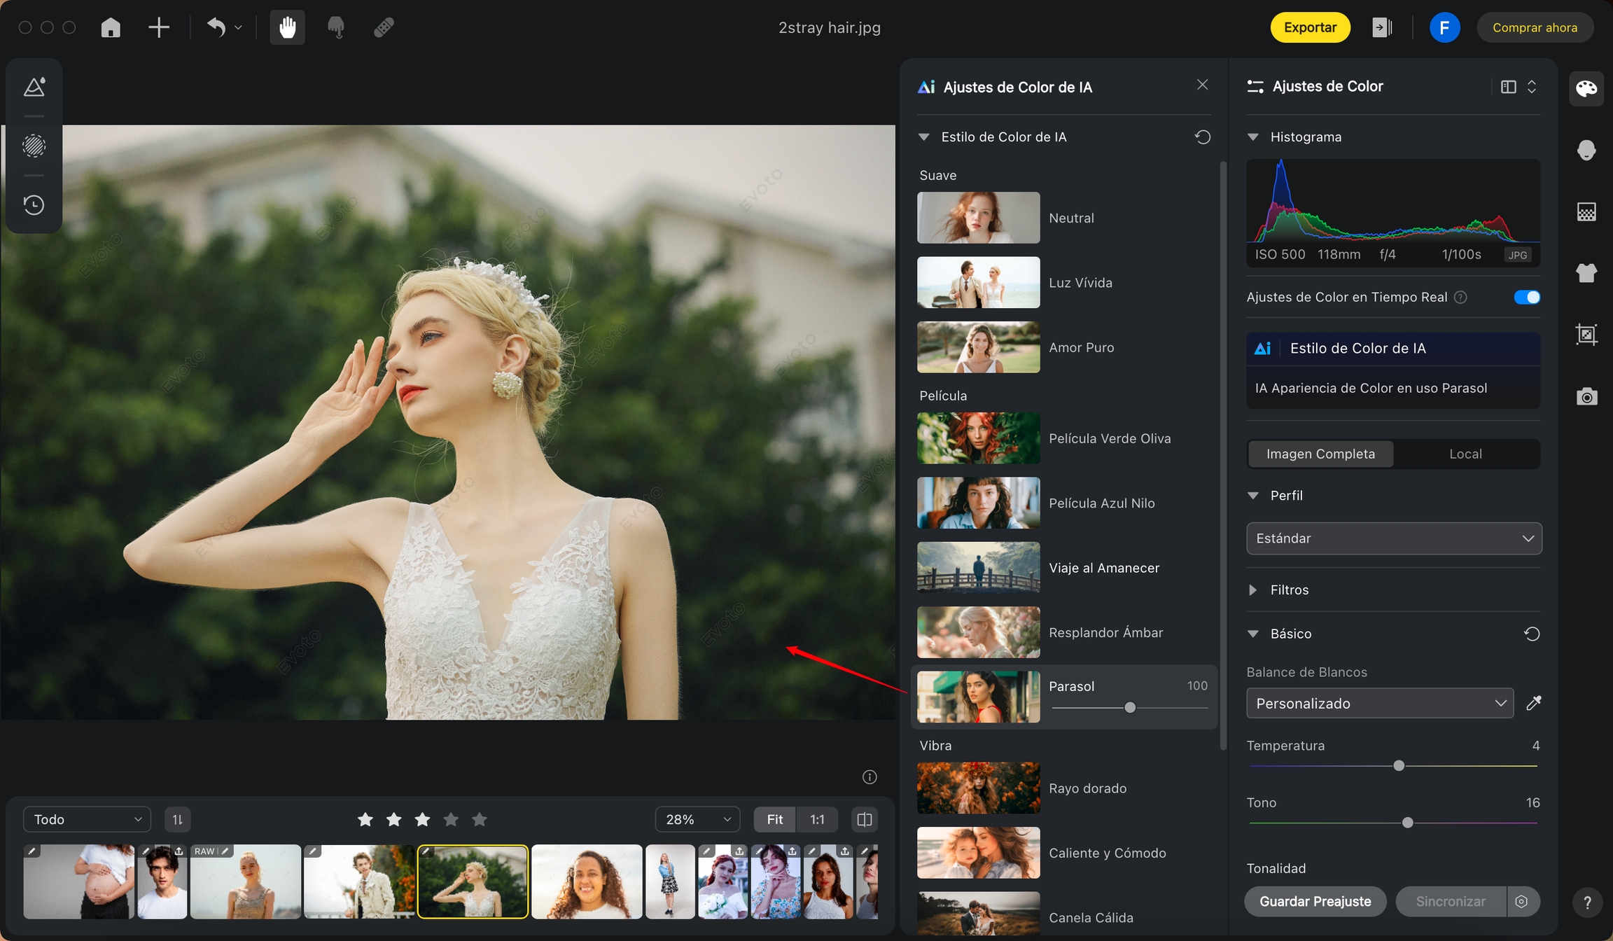
Task: Open the Balance de Blancos Personalizado dropdown
Action: click(1379, 703)
